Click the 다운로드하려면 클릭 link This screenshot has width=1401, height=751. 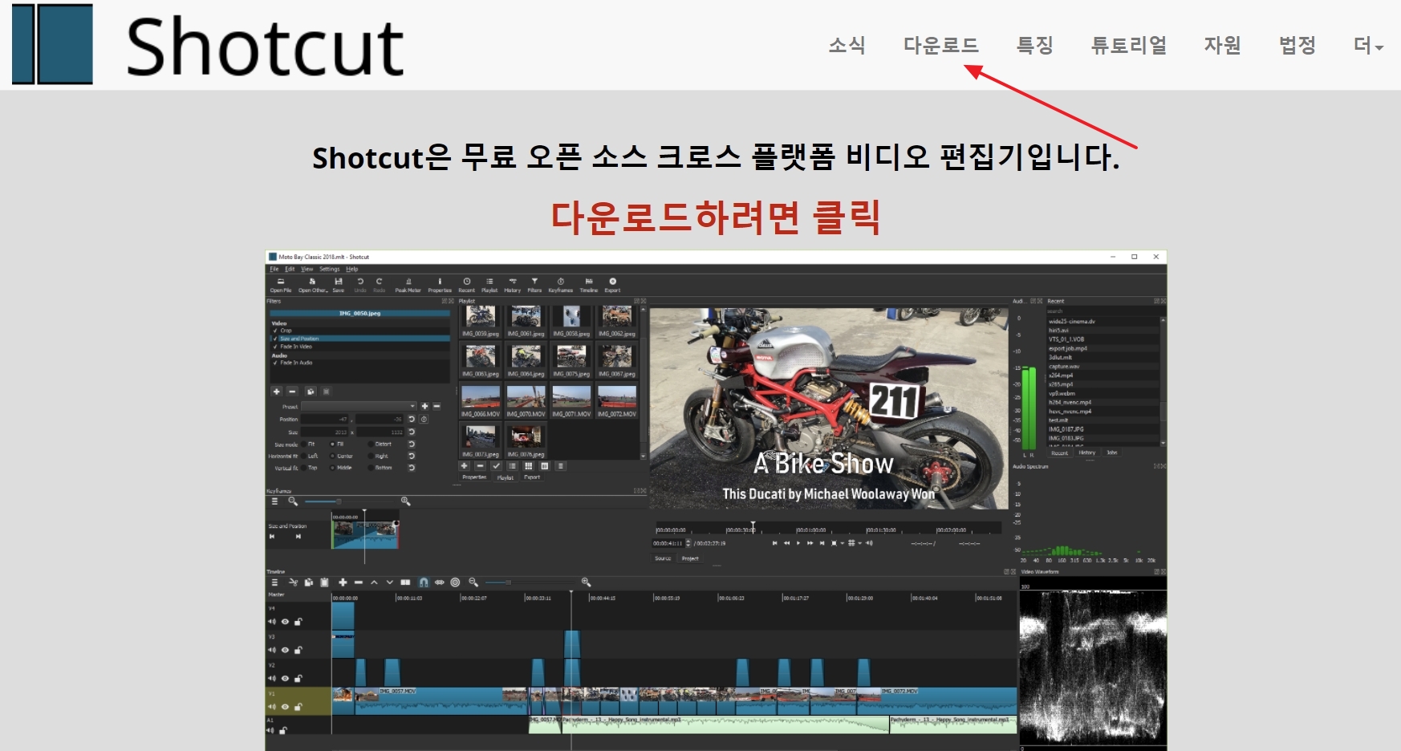[716, 217]
